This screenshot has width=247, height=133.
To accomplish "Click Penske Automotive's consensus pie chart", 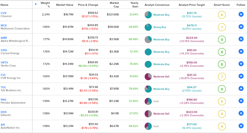I will (148, 101).
